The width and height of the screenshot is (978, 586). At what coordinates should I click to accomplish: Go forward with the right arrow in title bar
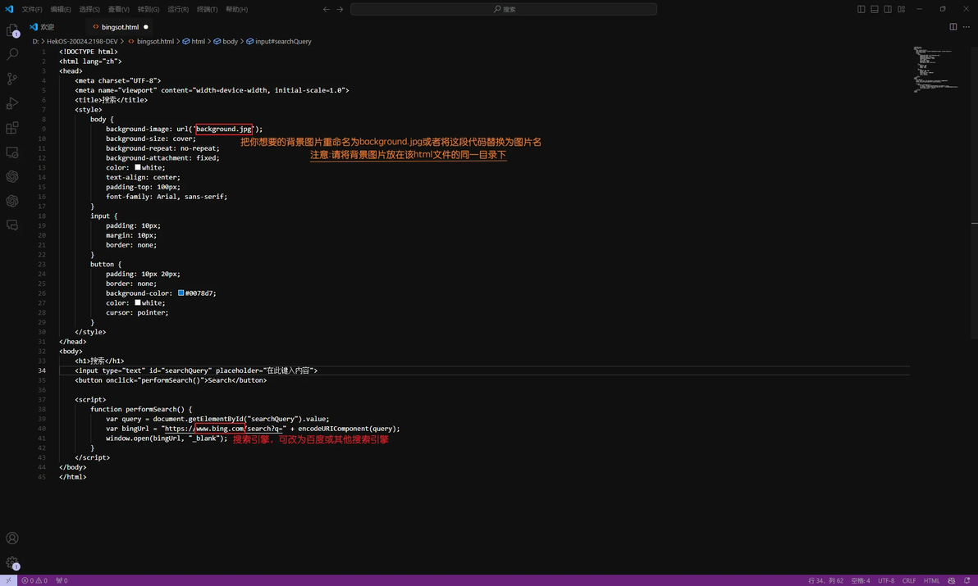click(x=340, y=9)
